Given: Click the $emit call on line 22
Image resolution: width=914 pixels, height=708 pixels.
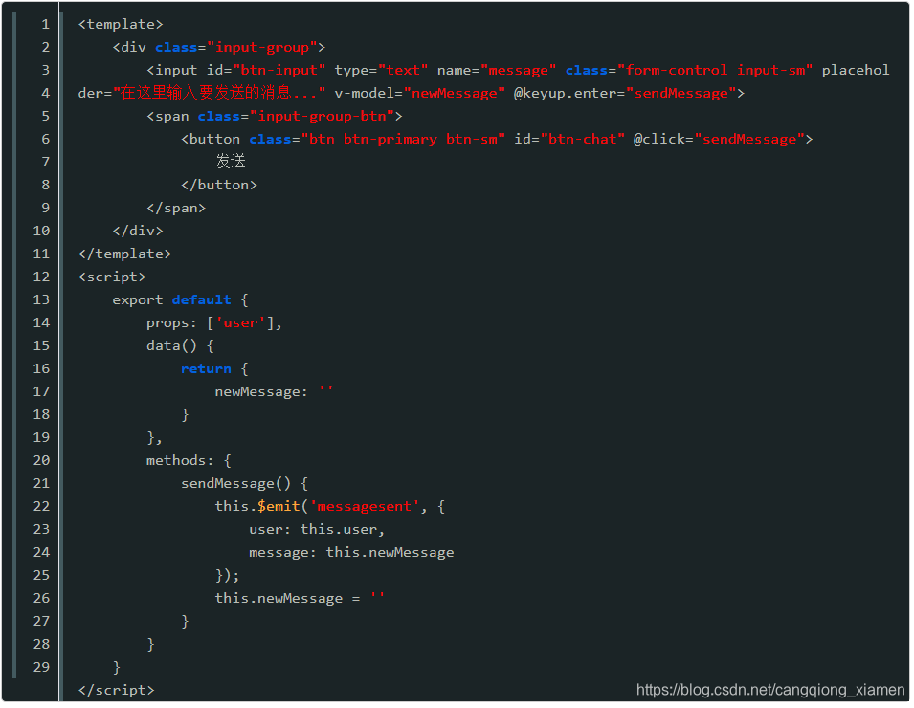Looking at the screenshot, I should [x=279, y=506].
